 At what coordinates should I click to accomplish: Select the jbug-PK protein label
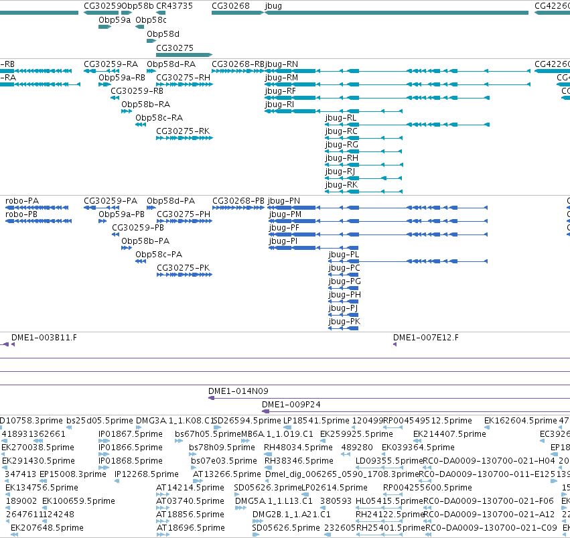[x=345, y=322]
